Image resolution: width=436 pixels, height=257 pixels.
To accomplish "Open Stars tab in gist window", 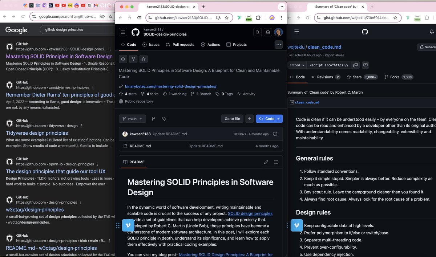I will pyautogui.click(x=362, y=77).
